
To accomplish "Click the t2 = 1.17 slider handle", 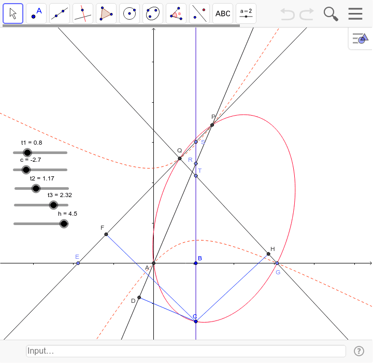I will pos(36,188).
